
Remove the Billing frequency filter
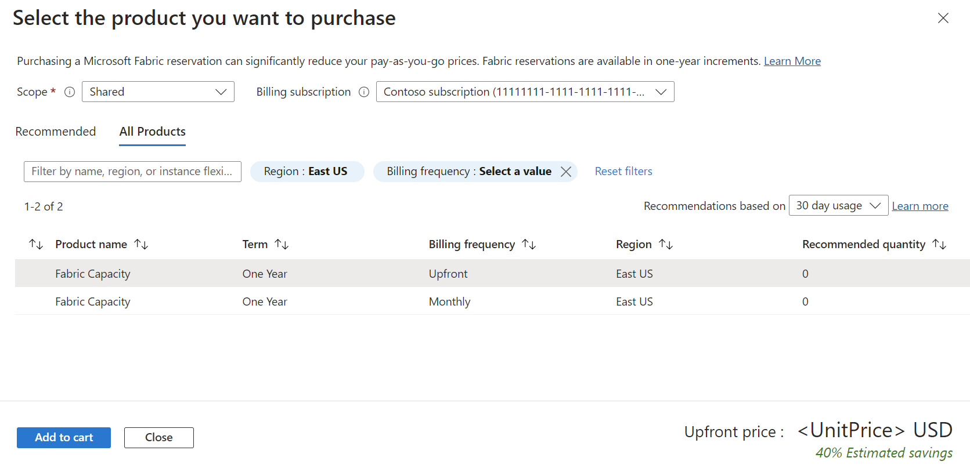tap(566, 172)
